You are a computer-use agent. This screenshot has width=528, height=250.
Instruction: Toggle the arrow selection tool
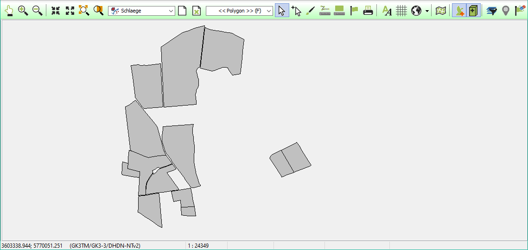282,11
